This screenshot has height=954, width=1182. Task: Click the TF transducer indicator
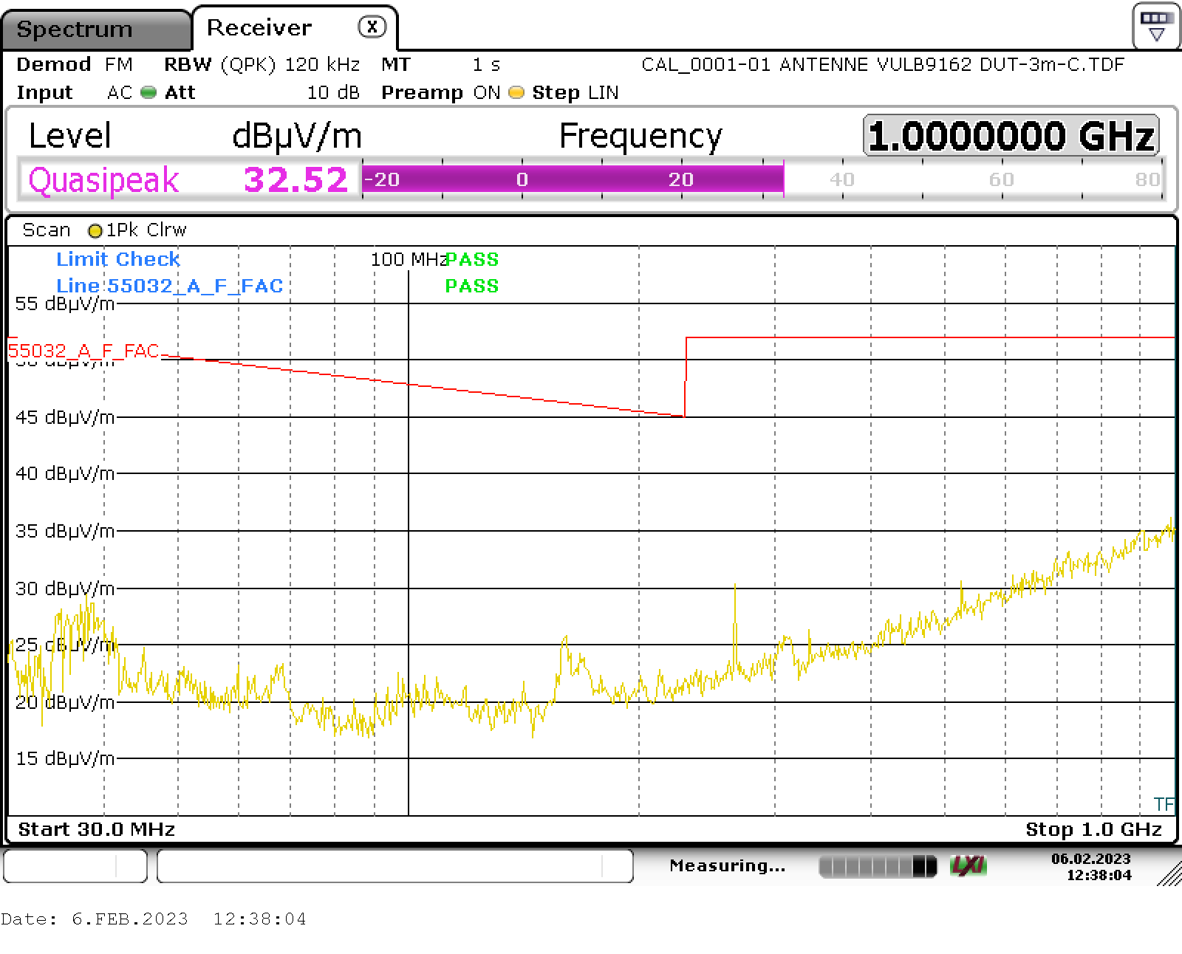(x=1164, y=804)
